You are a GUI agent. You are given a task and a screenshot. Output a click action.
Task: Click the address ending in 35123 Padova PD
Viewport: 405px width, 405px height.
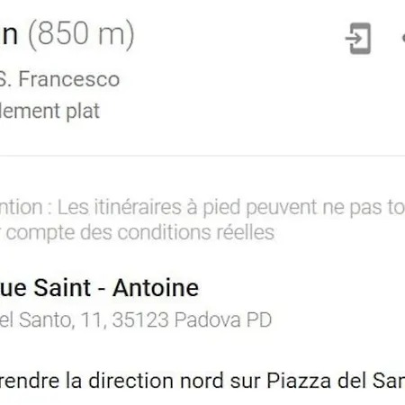coord(136,319)
